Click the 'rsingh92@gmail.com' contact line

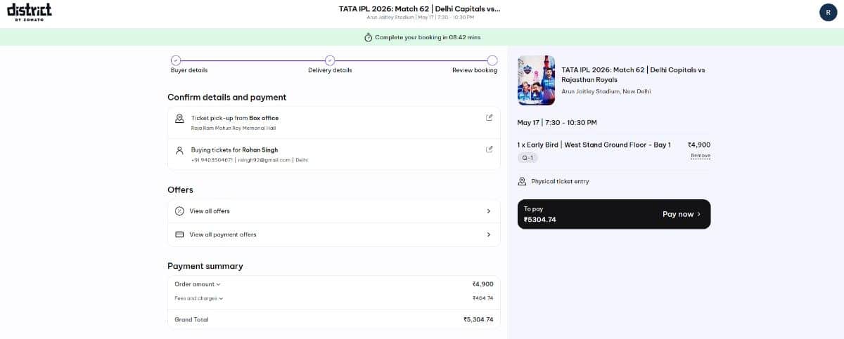[x=250, y=160]
